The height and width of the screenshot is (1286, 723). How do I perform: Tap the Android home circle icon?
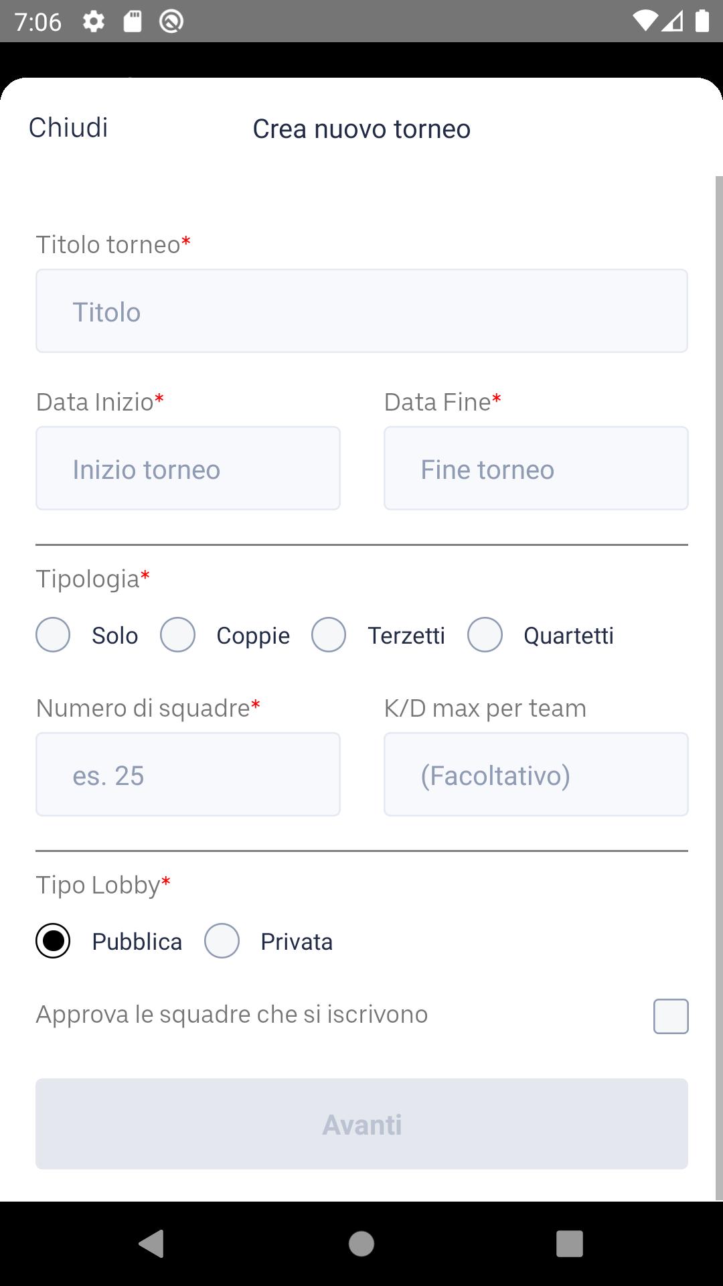[361, 1244]
